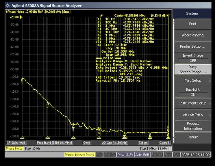Toggle the Backlight ON setting
This screenshot has height=166, width=215.
(x=193, y=92)
